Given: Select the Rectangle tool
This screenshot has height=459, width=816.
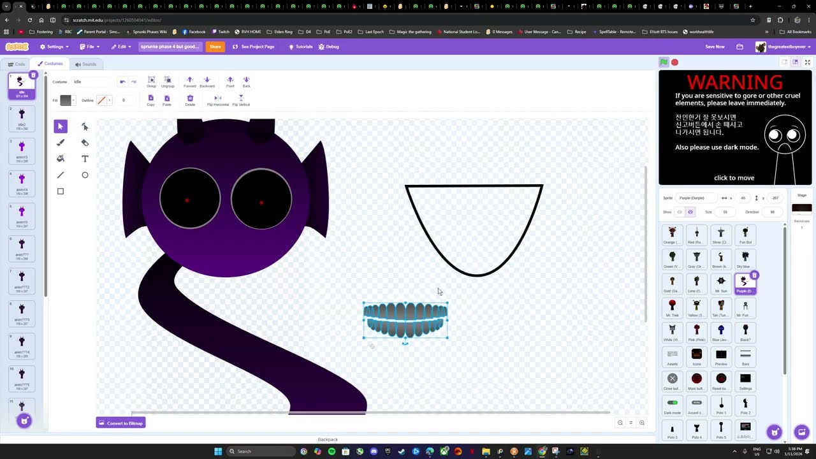Looking at the screenshot, I should pyautogui.click(x=61, y=191).
